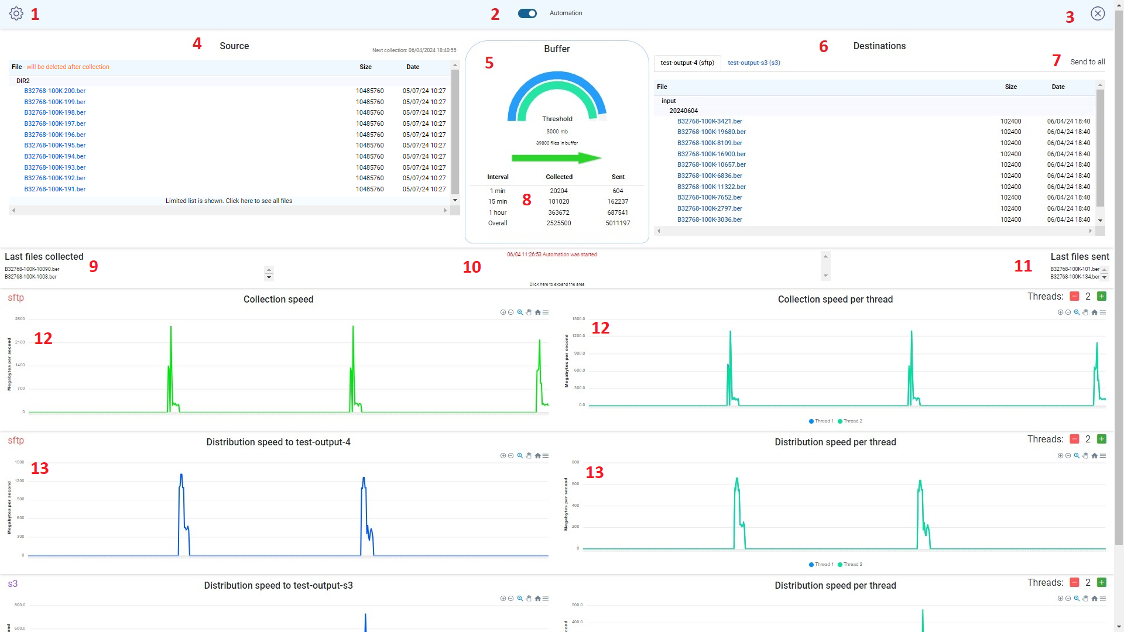
Task: Click the Source list right scroll arrow
Action: tap(445, 211)
